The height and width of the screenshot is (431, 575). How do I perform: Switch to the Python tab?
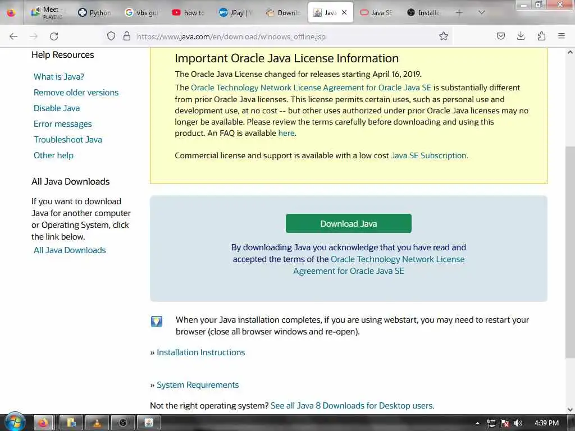pyautogui.click(x=94, y=12)
